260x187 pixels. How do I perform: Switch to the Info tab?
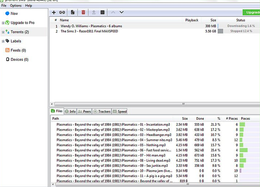tap(70, 111)
